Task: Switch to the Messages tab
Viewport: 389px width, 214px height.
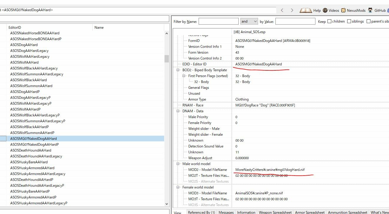Action: (226, 213)
